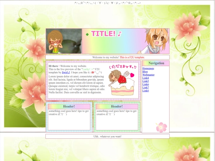Click the glasses chibi character image
This screenshot has height=161, width=215.
coord(55,42)
